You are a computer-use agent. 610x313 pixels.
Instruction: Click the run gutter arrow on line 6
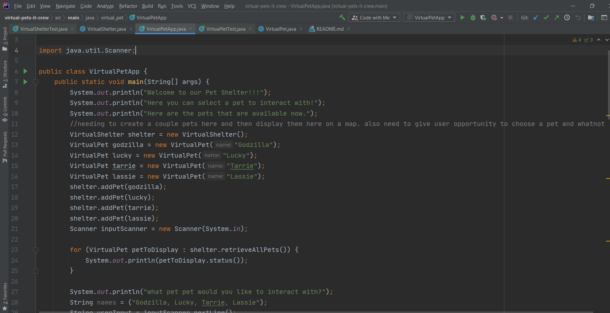click(x=26, y=71)
